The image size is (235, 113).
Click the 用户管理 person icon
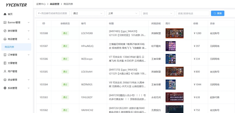(5, 71)
